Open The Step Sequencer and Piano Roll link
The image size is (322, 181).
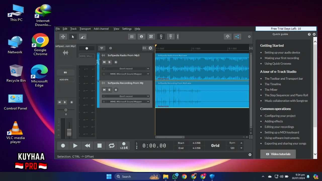286,95
